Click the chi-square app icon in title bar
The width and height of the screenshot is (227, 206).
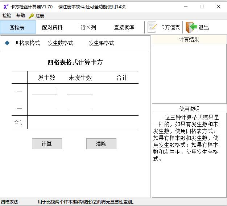(x=6, y=7)
